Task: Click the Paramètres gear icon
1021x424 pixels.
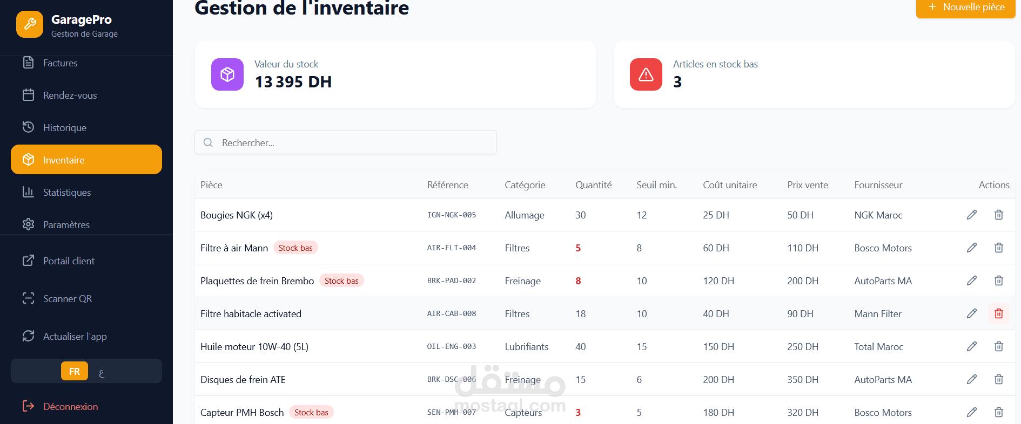Action: click(x=29, y=224)
